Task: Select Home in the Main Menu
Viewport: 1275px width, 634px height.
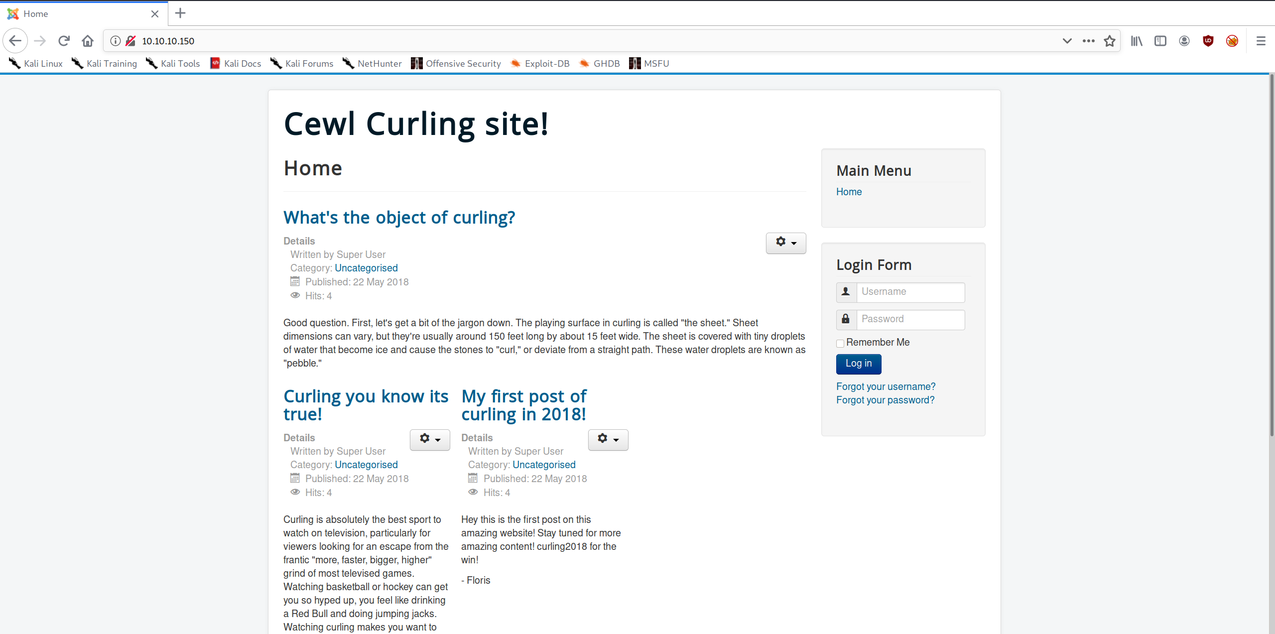Action: tap(849, 192)
